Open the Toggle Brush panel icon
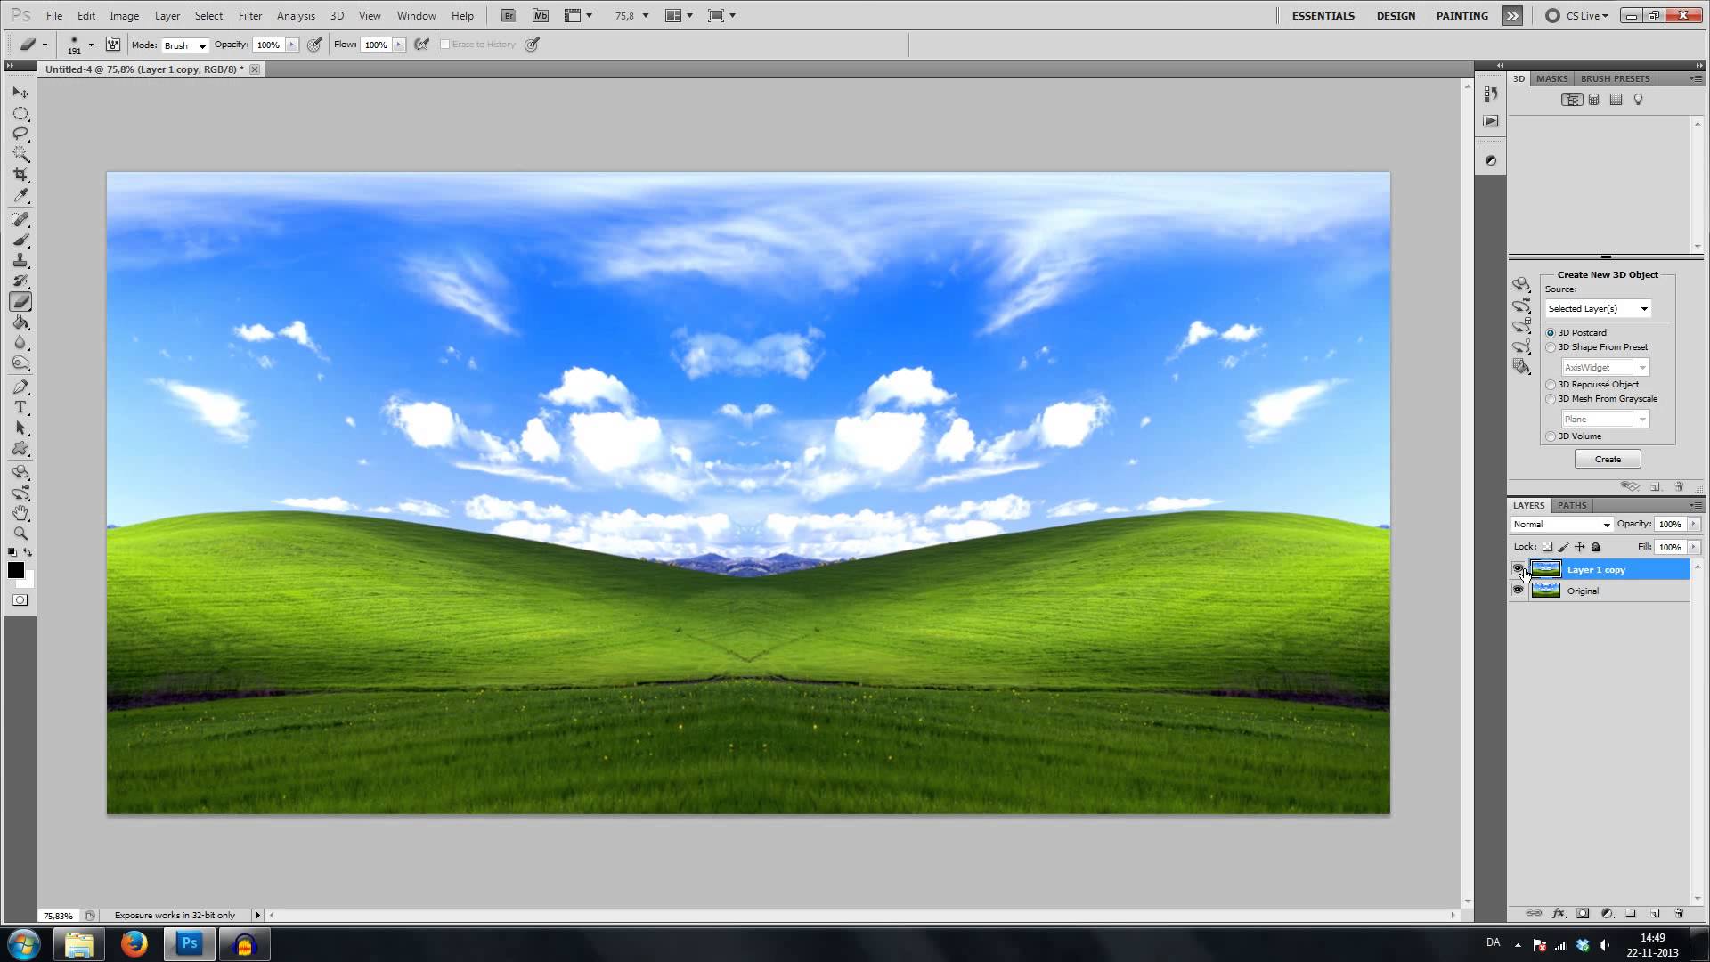The height and width of the screenshot is (962, 1710). point(113,45)
